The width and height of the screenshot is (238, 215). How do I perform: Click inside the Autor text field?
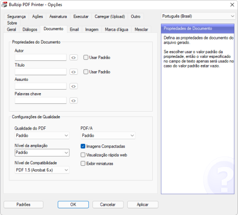point(40,57)
